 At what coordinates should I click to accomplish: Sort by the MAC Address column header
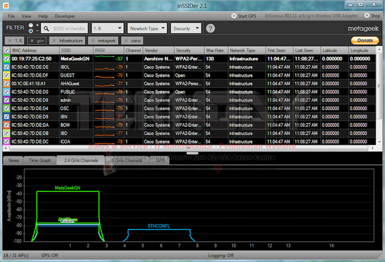point(34,51)
